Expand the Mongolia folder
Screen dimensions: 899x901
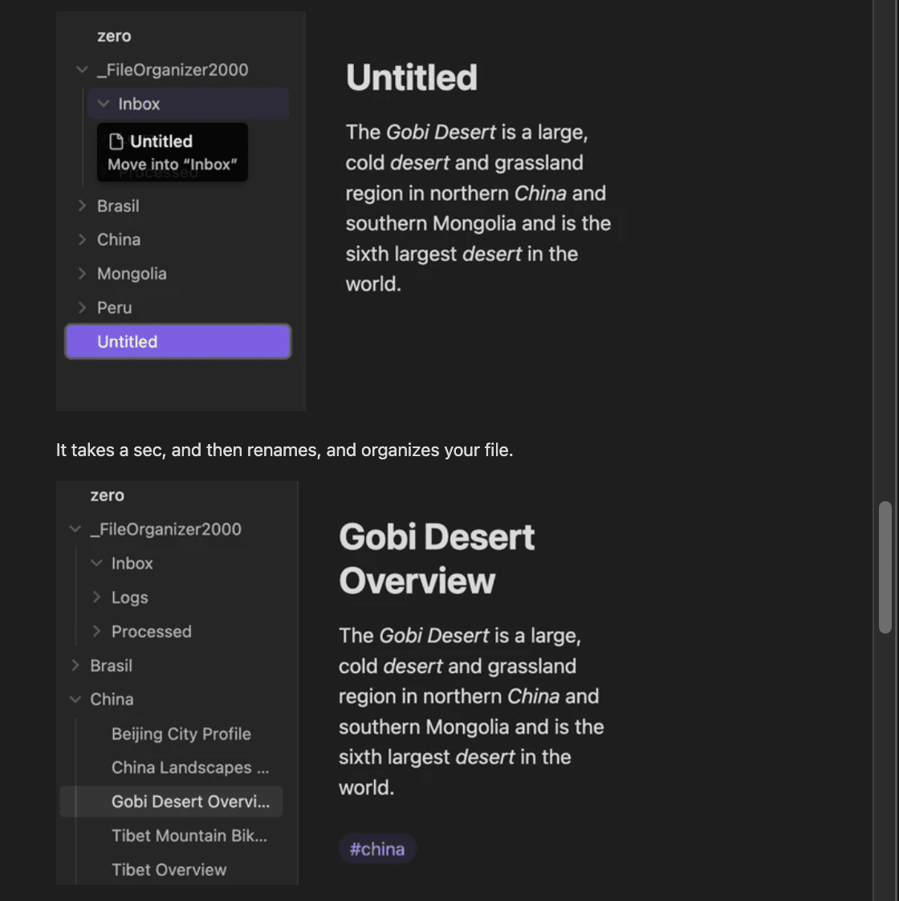[x=81, y=273]
